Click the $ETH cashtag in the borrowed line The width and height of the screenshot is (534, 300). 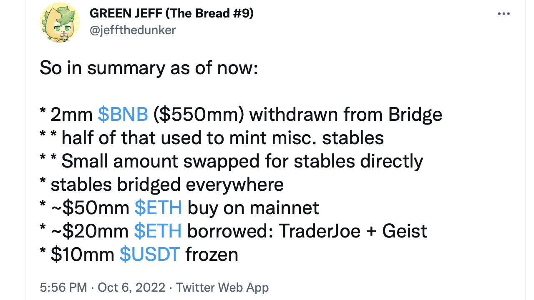(158, 231)
